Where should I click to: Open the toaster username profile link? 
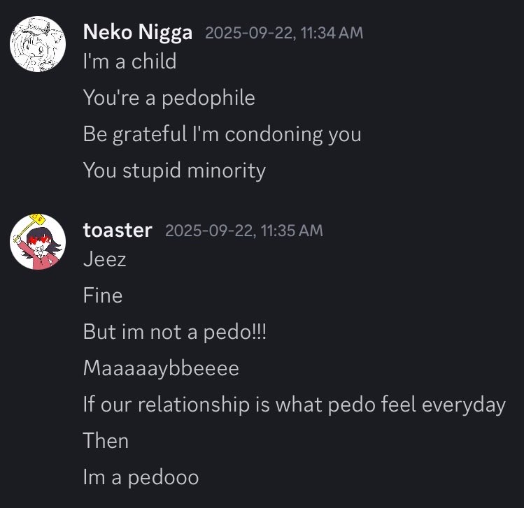click(118, 230)
